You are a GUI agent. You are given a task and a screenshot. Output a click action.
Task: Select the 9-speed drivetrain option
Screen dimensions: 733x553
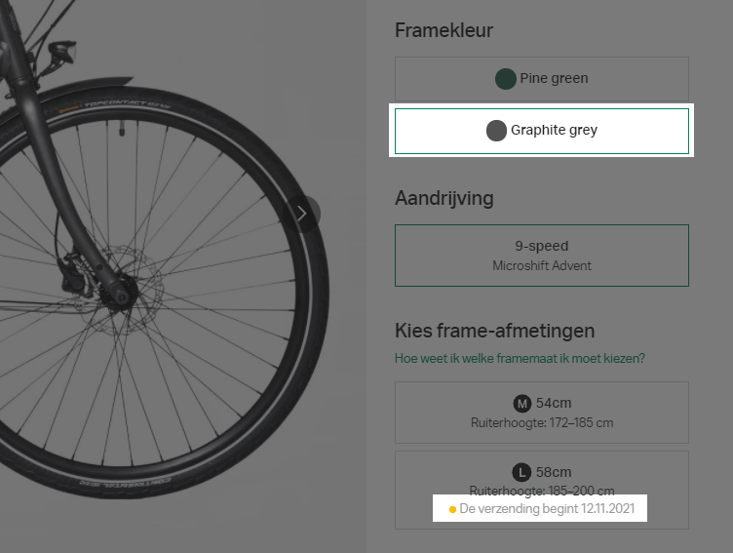pyautogui.click(x=541, y=255)
